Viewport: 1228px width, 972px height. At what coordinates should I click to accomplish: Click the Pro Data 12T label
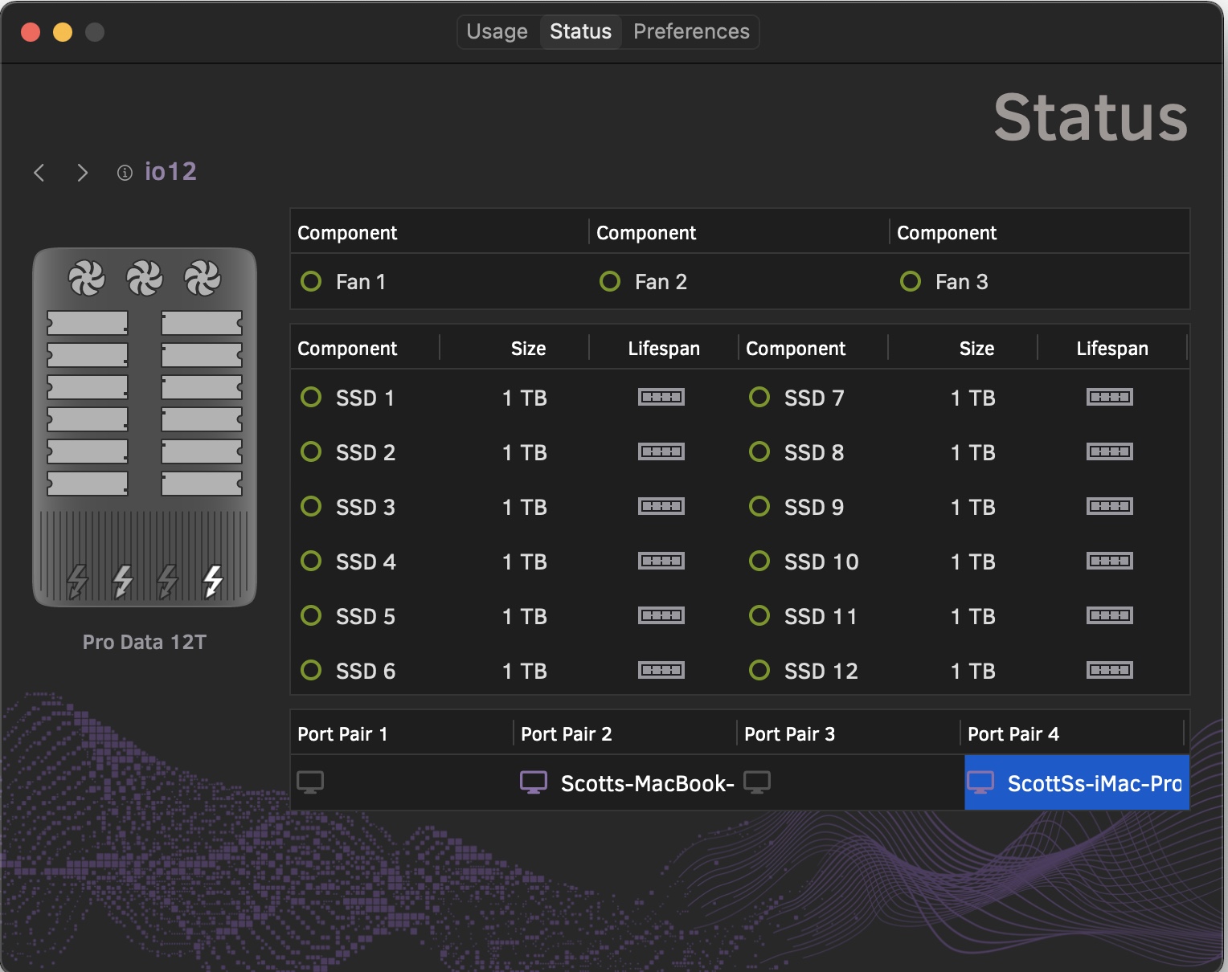pyautogui.click(x=145, y=642)
